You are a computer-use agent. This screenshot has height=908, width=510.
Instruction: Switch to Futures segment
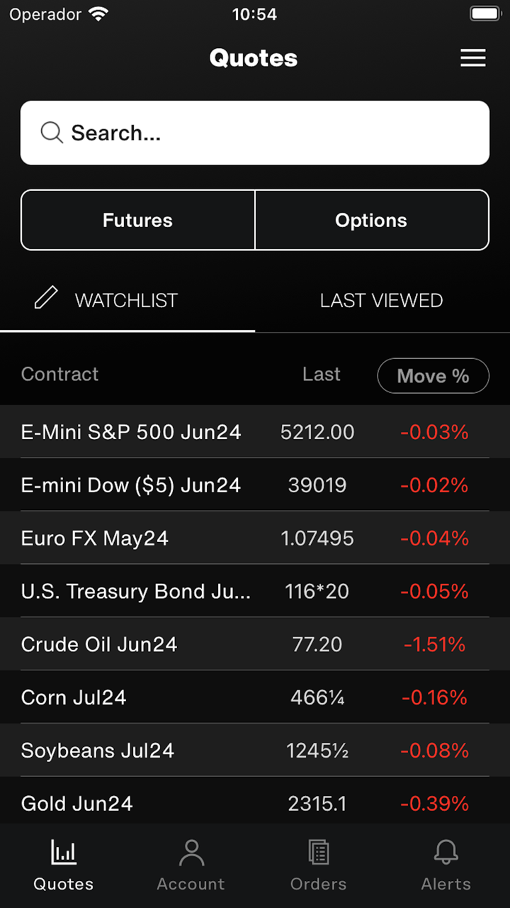[138, 220]
